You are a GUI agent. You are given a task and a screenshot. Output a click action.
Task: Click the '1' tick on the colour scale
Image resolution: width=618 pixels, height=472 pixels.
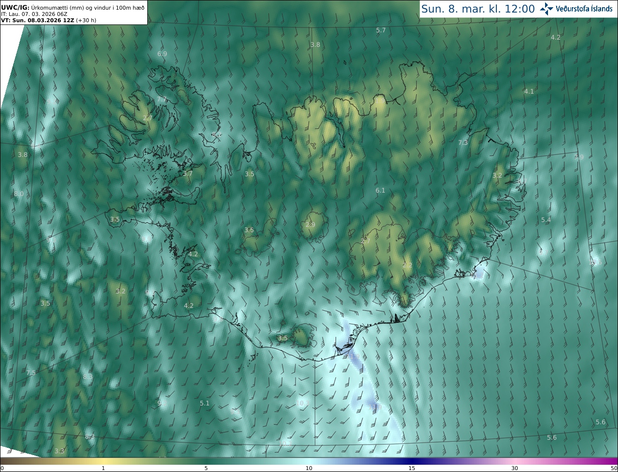[x=103, y=468]
